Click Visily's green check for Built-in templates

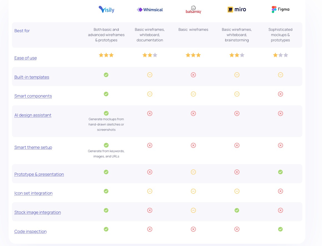pyautogui.click(x=106, y=75)
